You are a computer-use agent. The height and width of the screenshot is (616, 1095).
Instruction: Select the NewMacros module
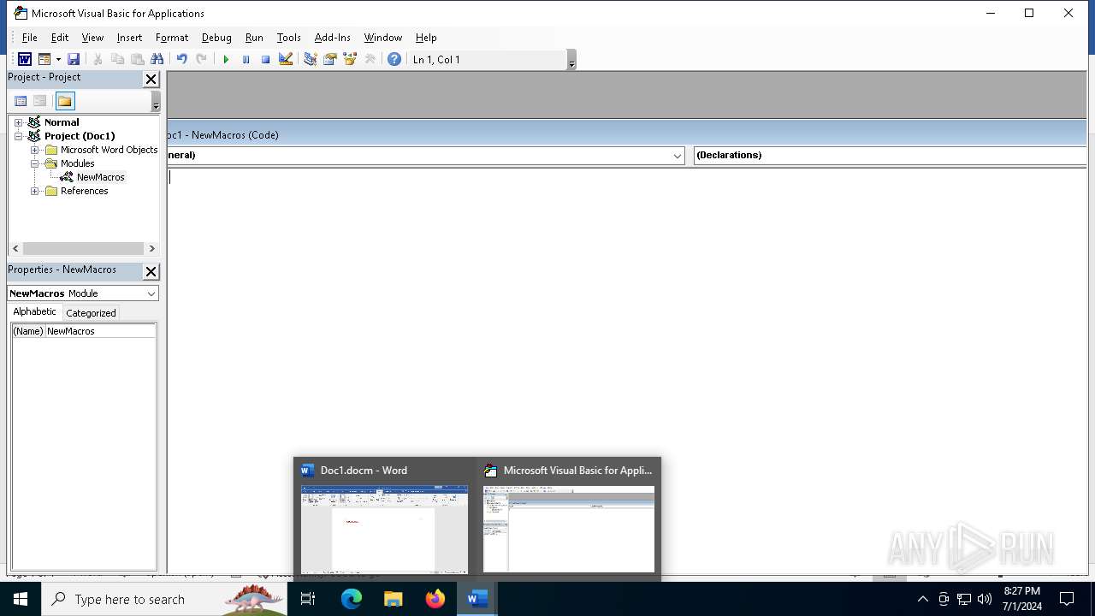point(100,177)
